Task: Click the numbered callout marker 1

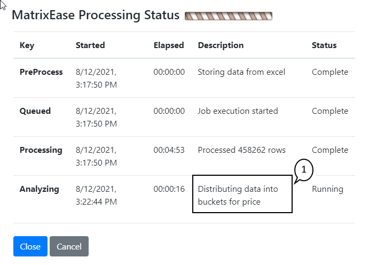Action: point(303,170)
